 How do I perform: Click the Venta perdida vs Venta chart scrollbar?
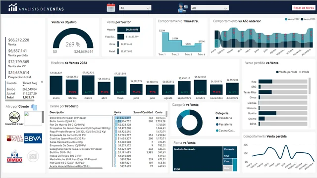tap(309, 86)
